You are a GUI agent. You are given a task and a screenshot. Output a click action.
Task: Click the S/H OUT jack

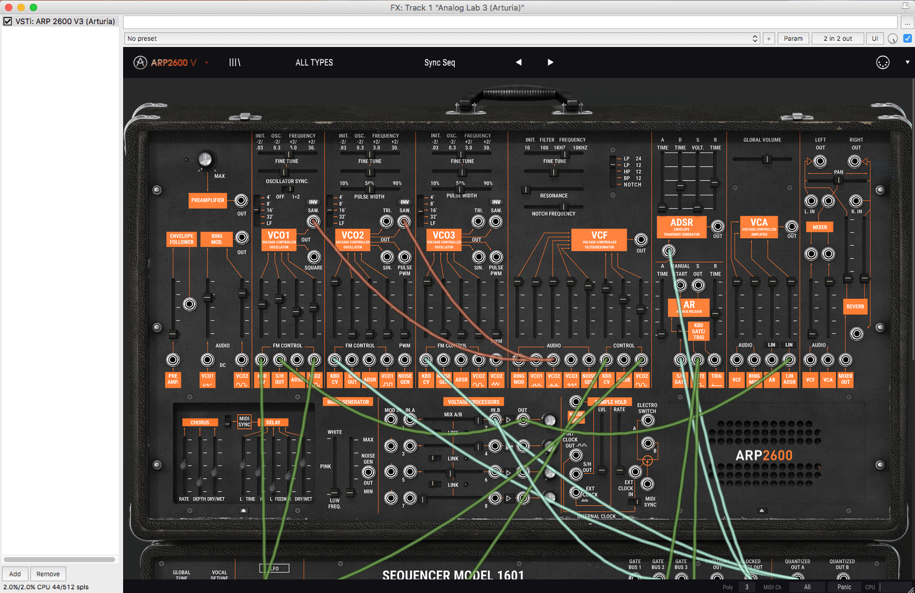[x=576, y=475]
